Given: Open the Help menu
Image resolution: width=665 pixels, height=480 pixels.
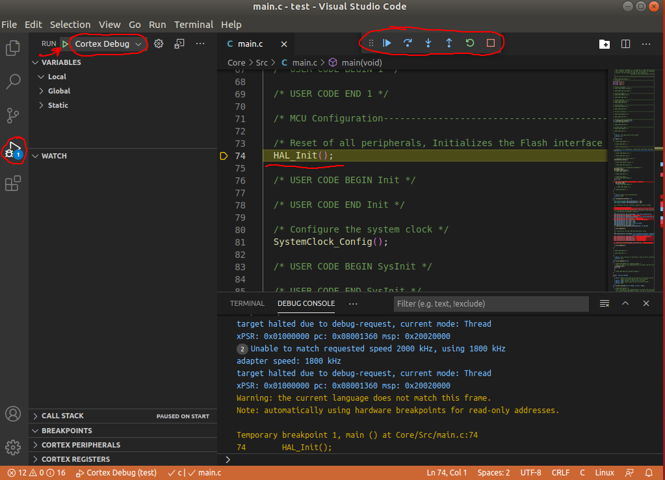Looking at the screenshot, I should tap(231, 25).
